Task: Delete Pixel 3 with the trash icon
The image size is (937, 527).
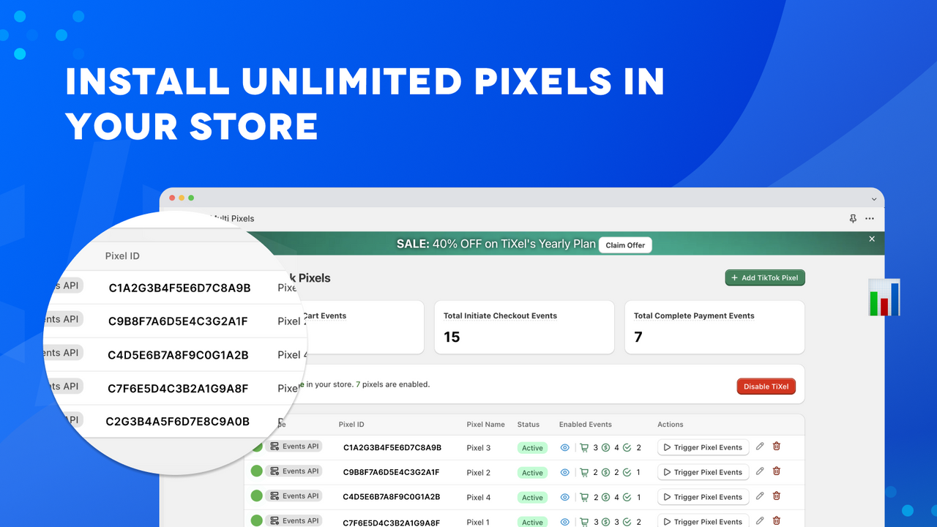Action: point(777,446)
